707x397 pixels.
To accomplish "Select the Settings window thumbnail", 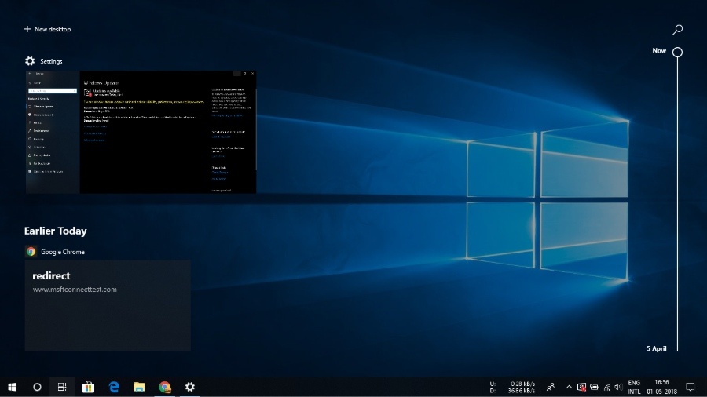I will click(x=141, y=132).
